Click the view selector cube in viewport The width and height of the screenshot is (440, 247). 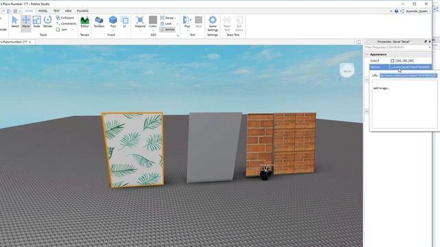347,71
